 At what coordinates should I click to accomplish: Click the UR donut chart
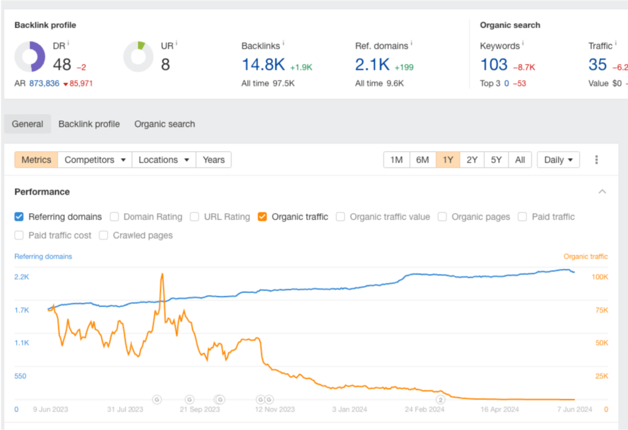139,56
